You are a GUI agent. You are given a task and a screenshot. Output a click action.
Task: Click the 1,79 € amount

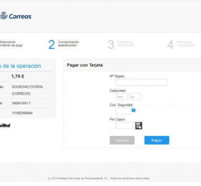pyautogui.click(x=18, y=76)
